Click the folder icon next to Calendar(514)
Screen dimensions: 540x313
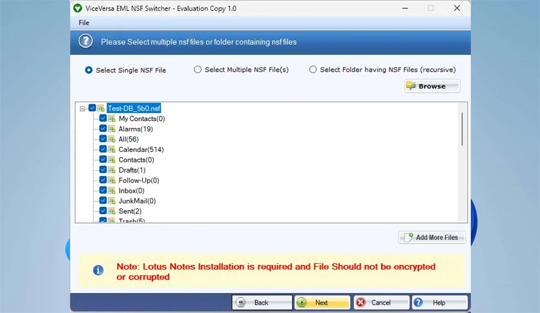tap(112, 149)
